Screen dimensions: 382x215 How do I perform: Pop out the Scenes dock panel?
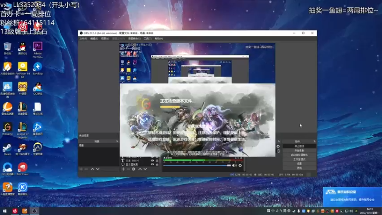[x=117, y=141]
